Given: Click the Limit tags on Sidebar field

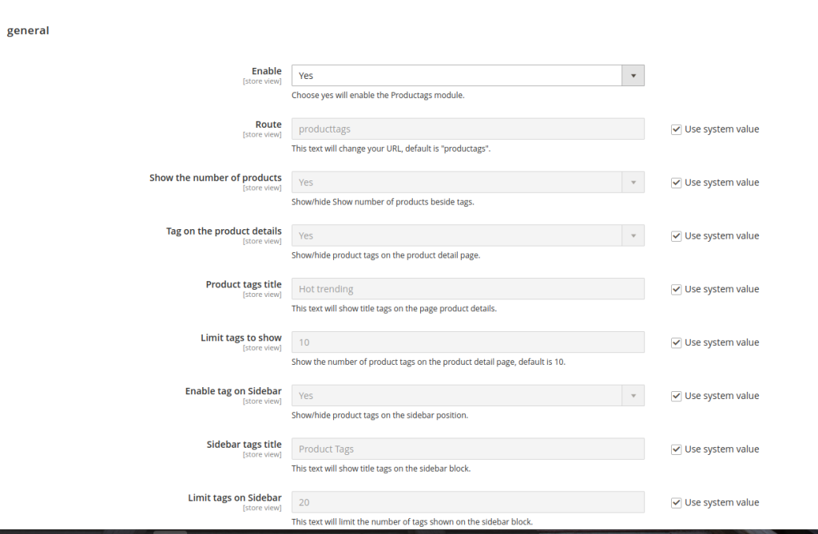Looking at the screenshot, I should 467,503.
